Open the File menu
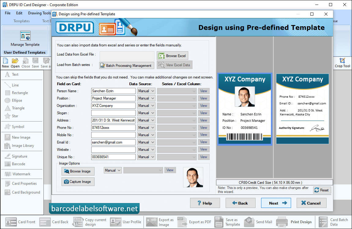Screen dimensions: 352x229 (8, 13)
